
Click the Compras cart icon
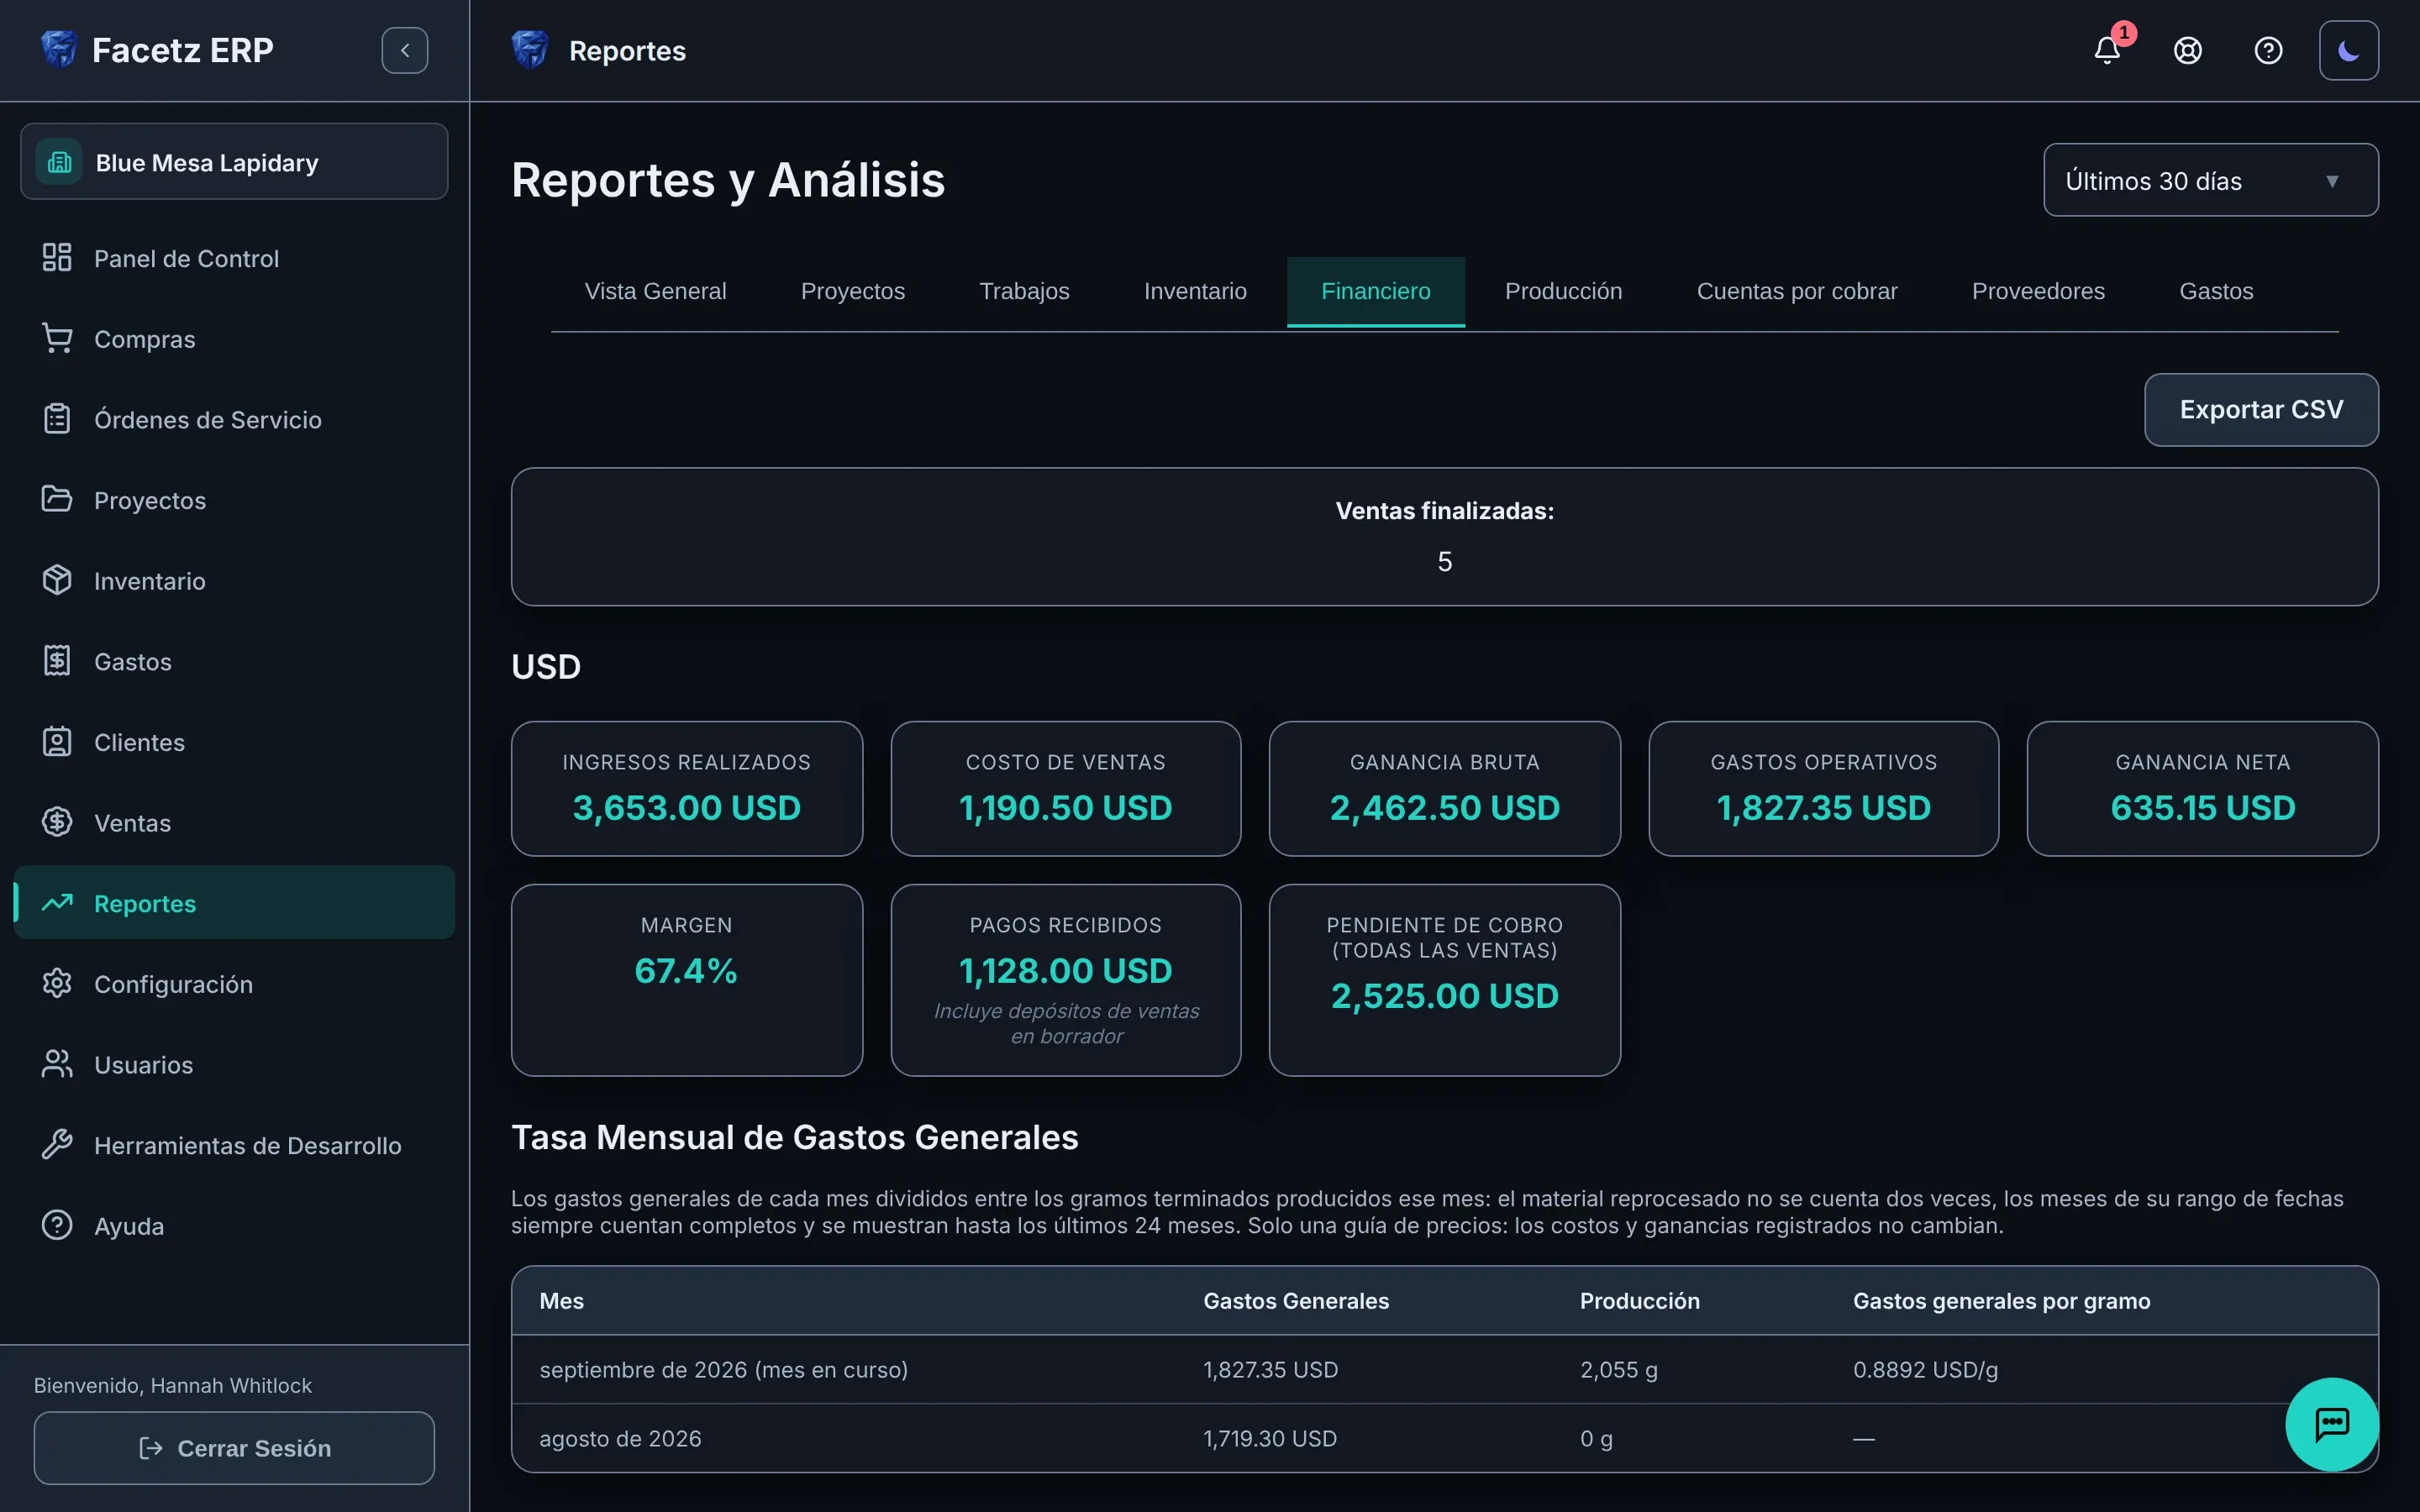coord(57,339)
